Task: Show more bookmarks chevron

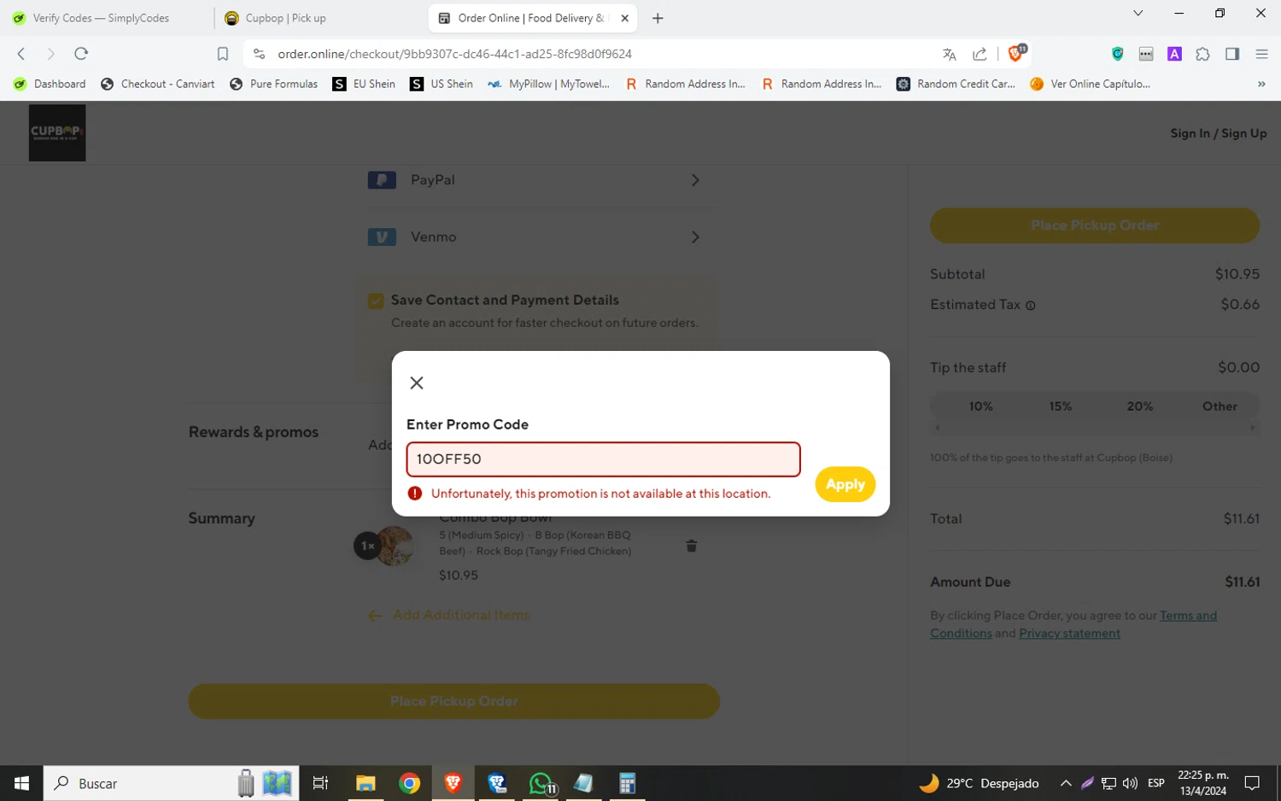Action: tap(1261, 84)
